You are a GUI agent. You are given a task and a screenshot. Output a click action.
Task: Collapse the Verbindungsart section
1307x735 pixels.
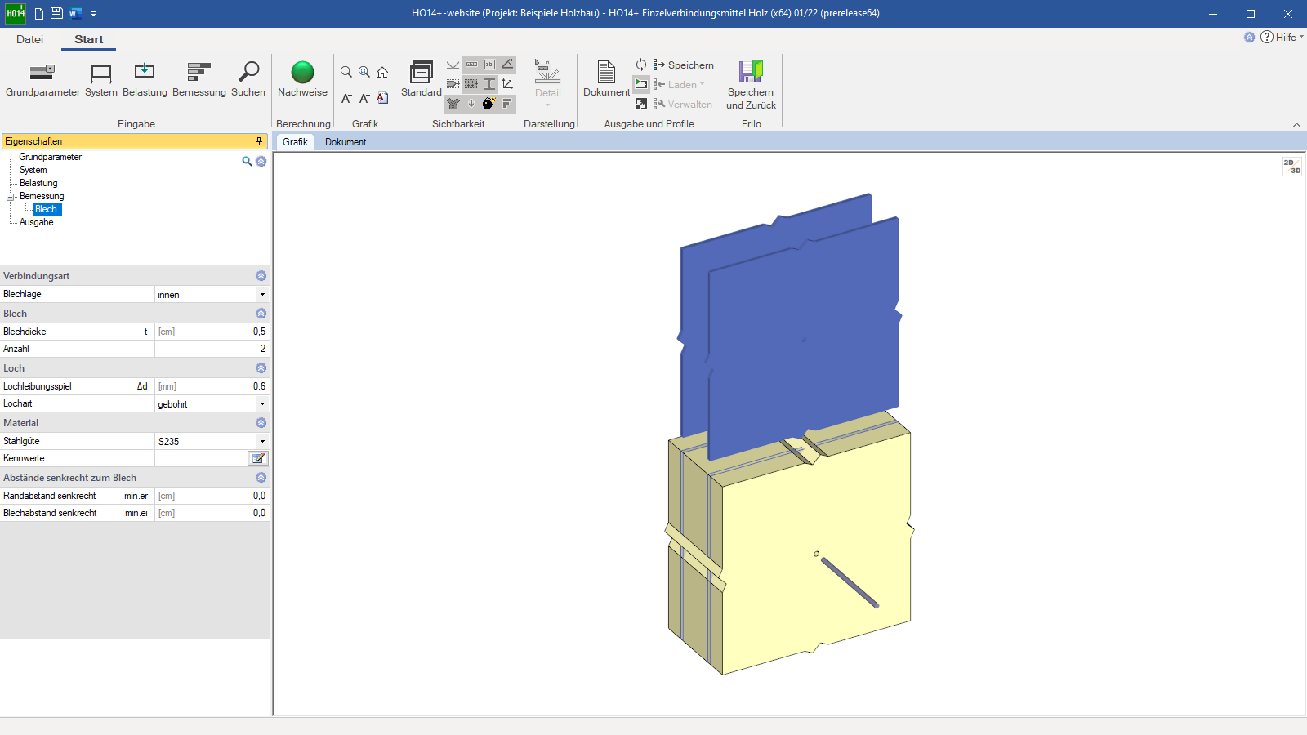coord(261,276)
